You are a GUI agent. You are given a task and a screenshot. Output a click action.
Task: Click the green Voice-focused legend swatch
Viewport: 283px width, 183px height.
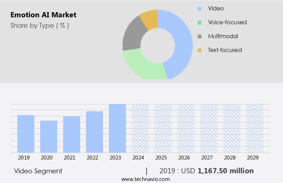(199, 23)
